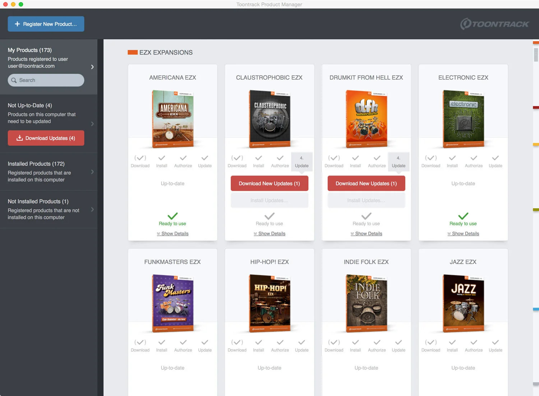Click Electronic EZX Authorize step checkmark
This screenshot has height=396, width=539.
click(x=474, y=158)
